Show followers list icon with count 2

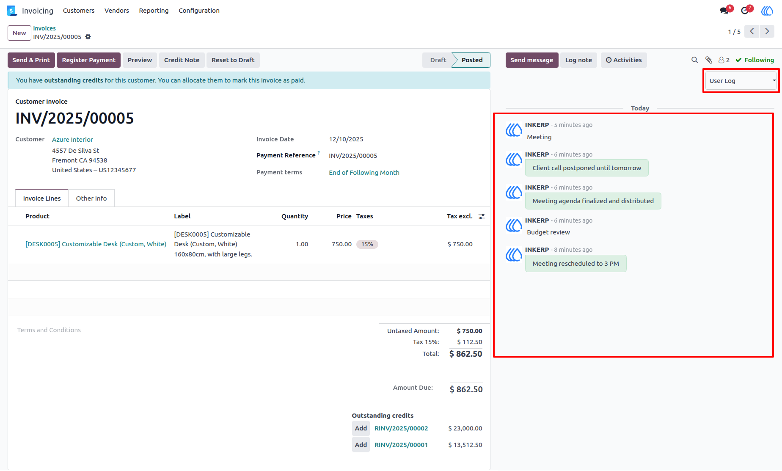click(724, 60)
